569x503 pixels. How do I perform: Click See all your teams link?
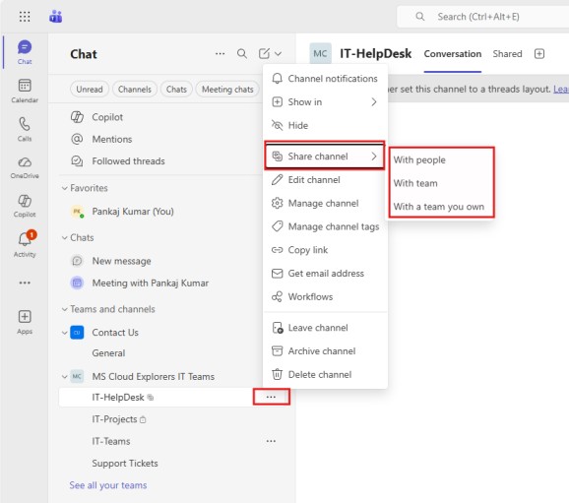click(108, 485)
